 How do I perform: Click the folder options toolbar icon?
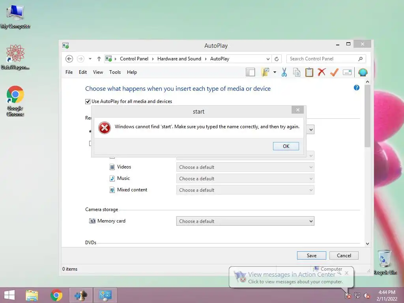coord(265,73)
